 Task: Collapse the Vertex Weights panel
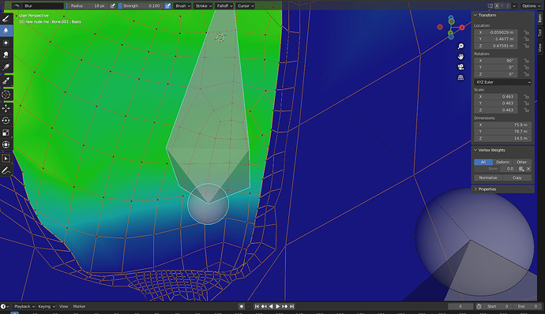[475, 150]
